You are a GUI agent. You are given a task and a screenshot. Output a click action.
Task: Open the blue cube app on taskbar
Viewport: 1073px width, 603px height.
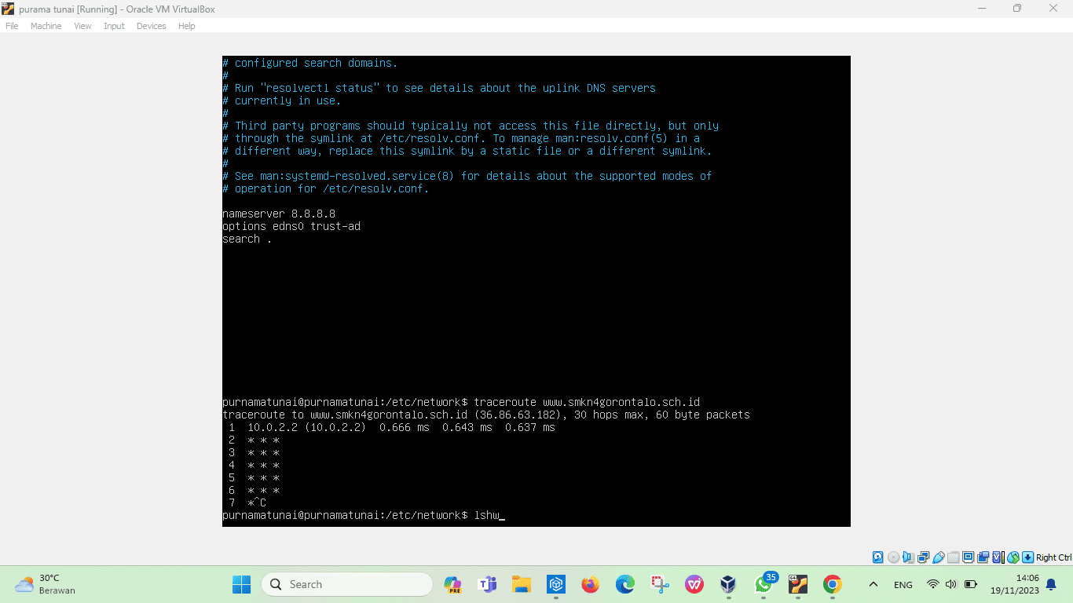click(556, 584)
